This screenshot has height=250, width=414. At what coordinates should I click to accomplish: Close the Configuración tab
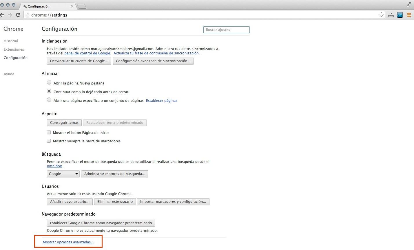tap(72, 6)
